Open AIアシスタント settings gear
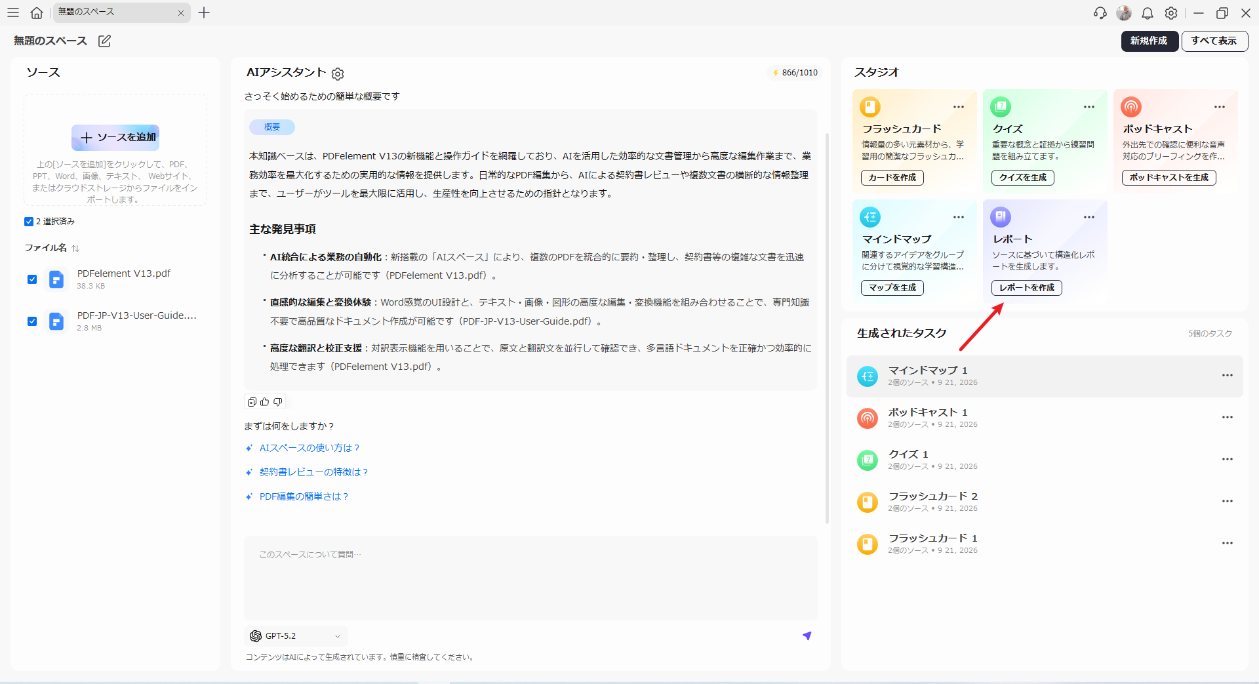Viewport: 1259px width, 684px height. click(338, 74)
